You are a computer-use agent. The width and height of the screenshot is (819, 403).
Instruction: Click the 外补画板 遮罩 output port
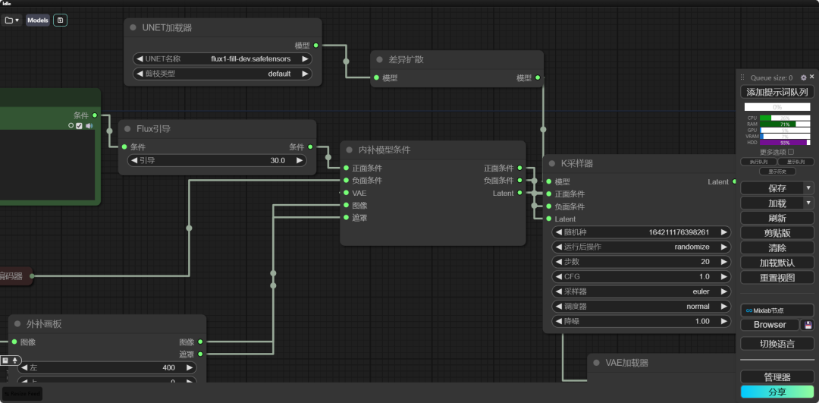click(200, 354)
